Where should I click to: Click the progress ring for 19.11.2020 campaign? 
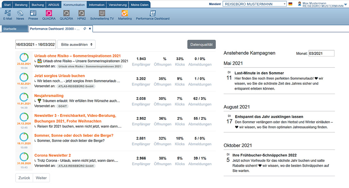pos(24,137)
